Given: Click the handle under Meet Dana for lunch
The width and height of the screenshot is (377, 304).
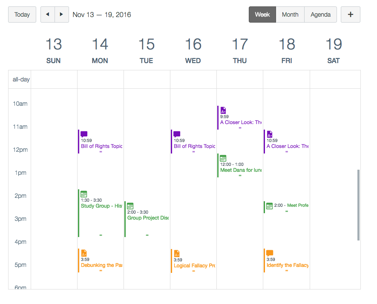Looking at the screenshot, I should click(x=240, y=175).
